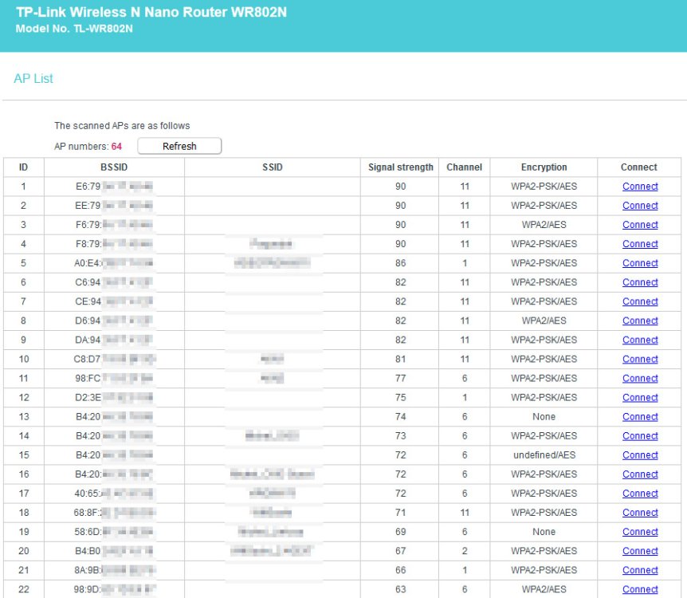Connect to the AP with ID 10

pos(640,359)
